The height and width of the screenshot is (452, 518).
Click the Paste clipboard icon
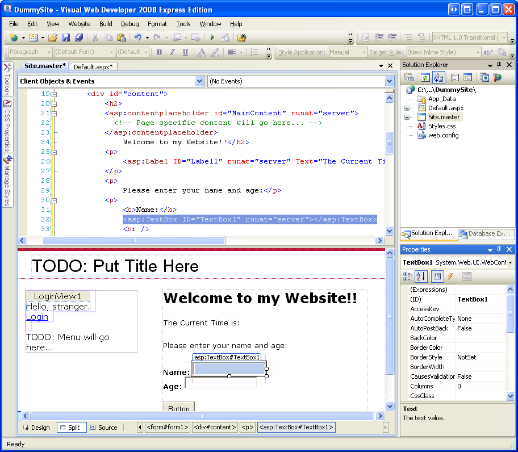[x=121, y=37]
